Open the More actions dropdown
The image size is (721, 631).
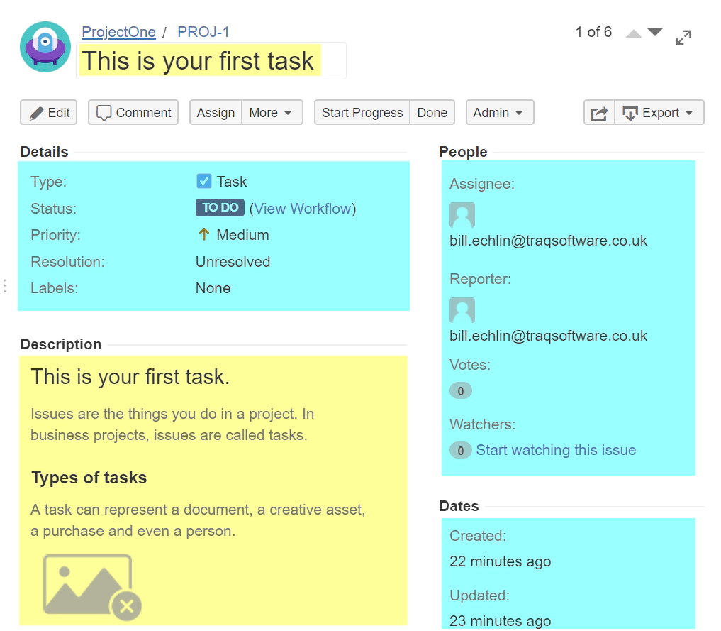272,113
